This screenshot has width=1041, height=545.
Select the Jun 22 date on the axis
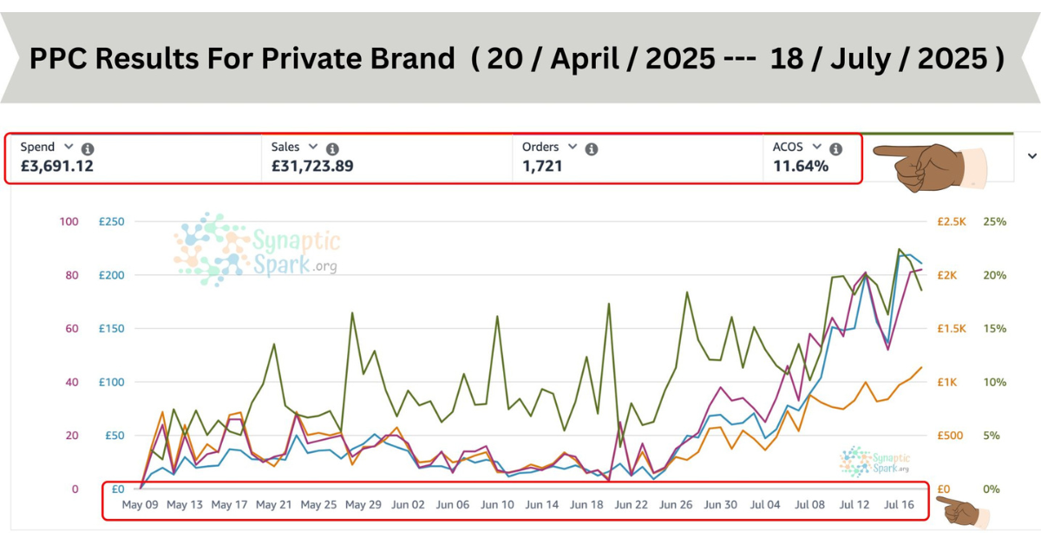pos(632,504)
